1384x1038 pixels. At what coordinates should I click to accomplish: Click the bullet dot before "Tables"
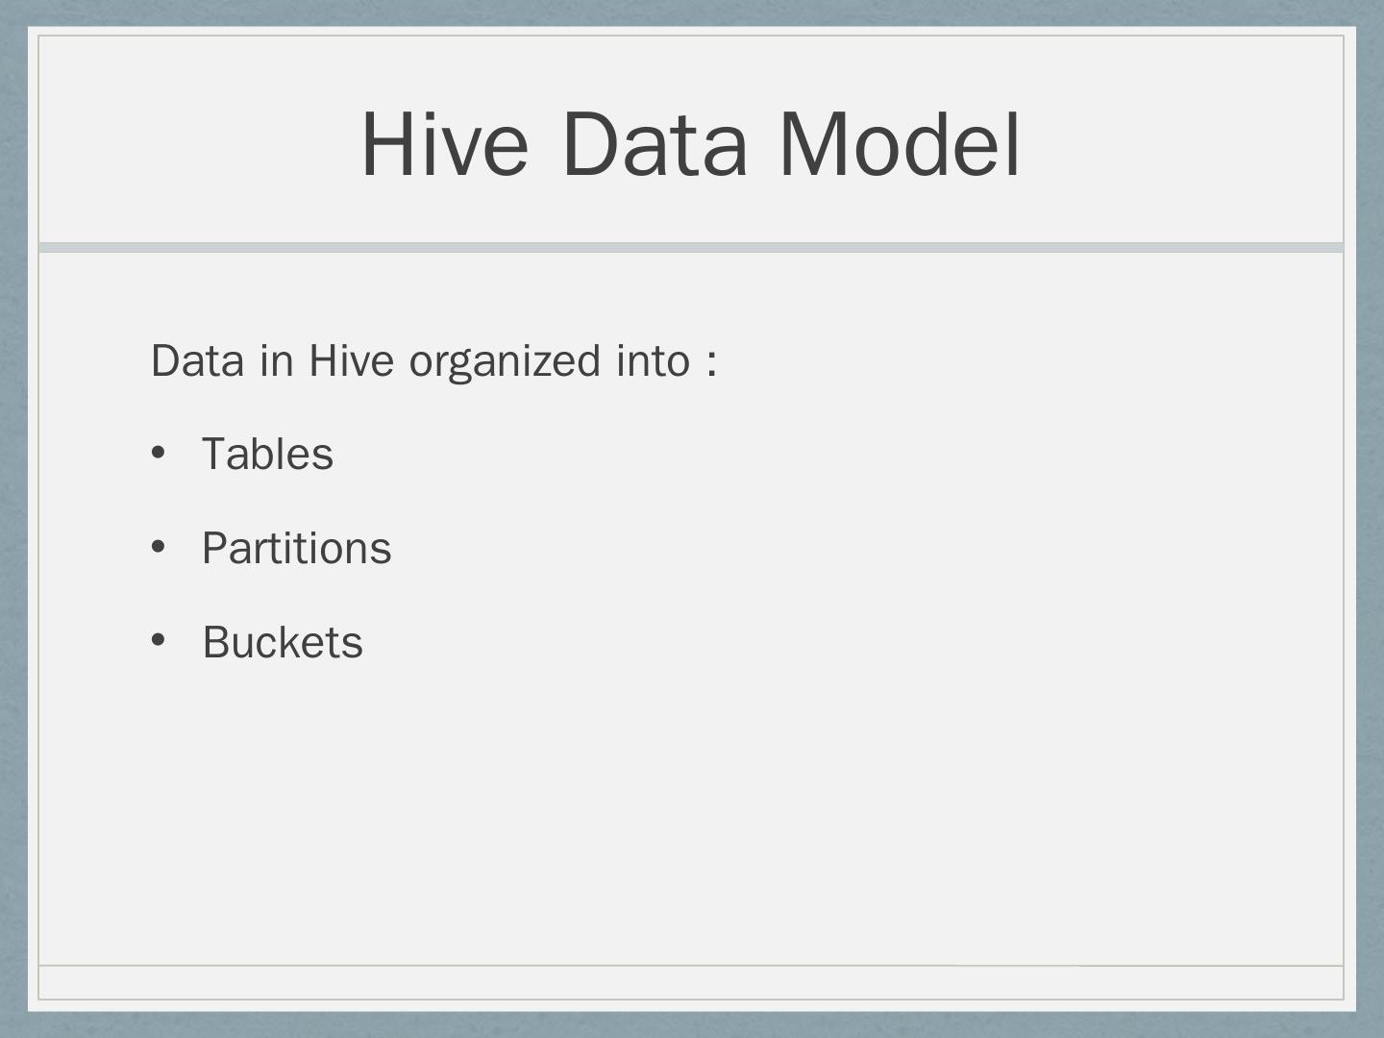point(160,453)
